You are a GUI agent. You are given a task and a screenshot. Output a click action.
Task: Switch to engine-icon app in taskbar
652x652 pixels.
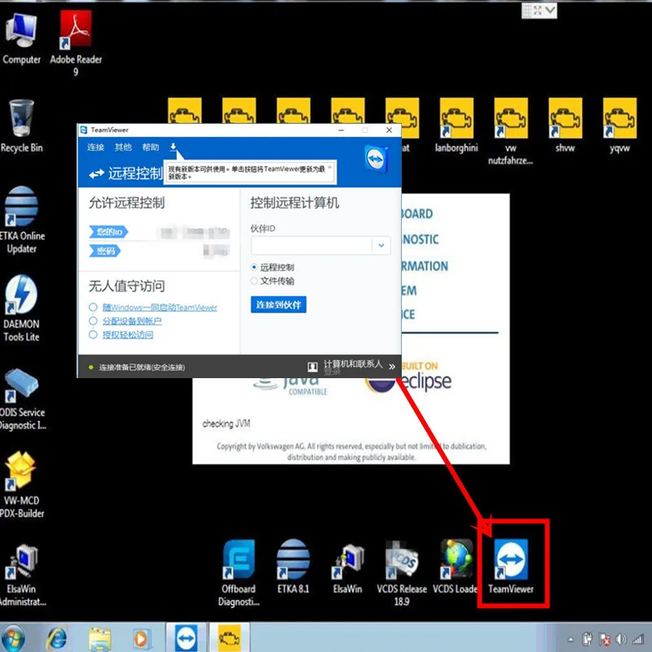[x=229, y=637]
